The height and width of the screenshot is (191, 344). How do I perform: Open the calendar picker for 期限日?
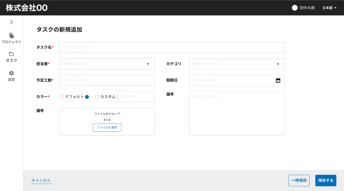point(278,81)
